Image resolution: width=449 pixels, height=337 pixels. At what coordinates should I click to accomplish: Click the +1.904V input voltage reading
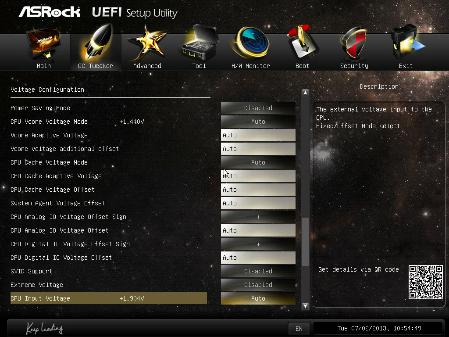click(x=132, y=298)
